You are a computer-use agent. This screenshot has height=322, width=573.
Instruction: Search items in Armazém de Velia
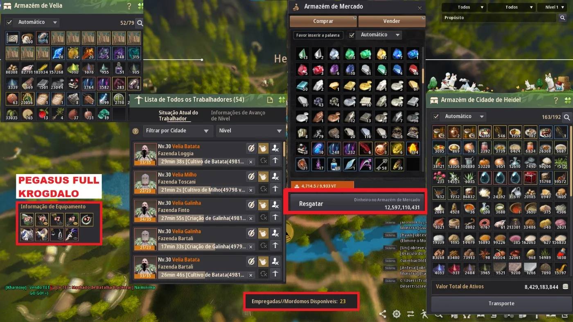point(140,23)
